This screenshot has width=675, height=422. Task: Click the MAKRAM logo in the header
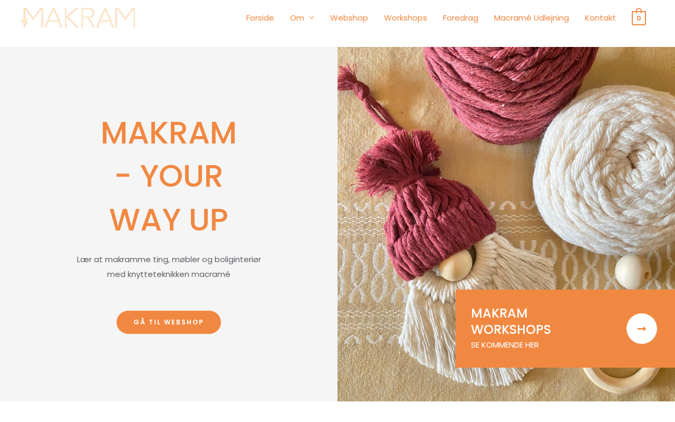click(x=78, y=17)
